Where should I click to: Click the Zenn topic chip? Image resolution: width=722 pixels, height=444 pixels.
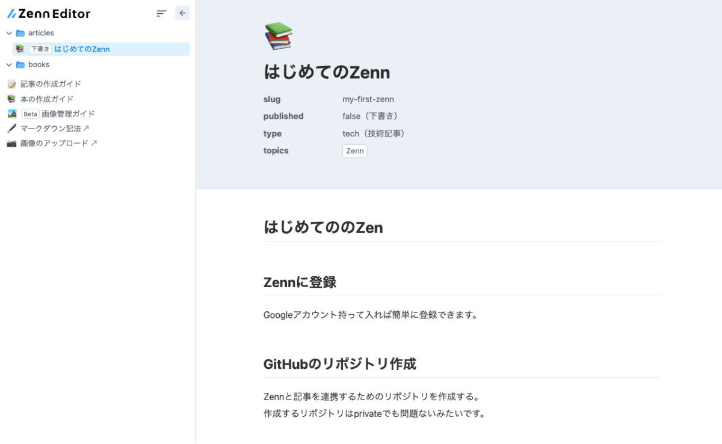click(x=354, y=151)
